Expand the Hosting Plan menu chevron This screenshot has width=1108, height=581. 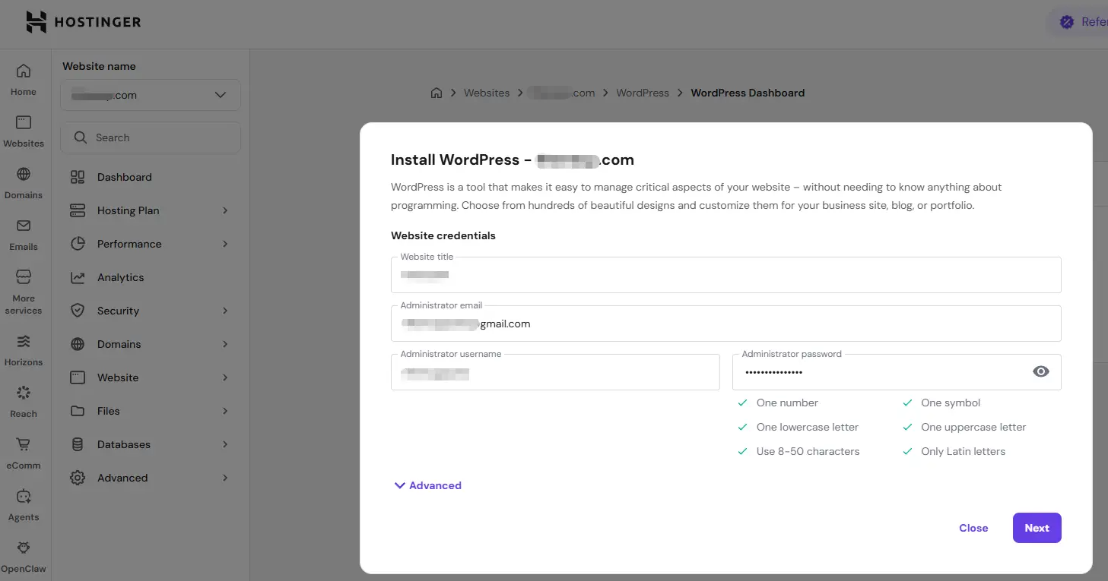pos(225,210)
